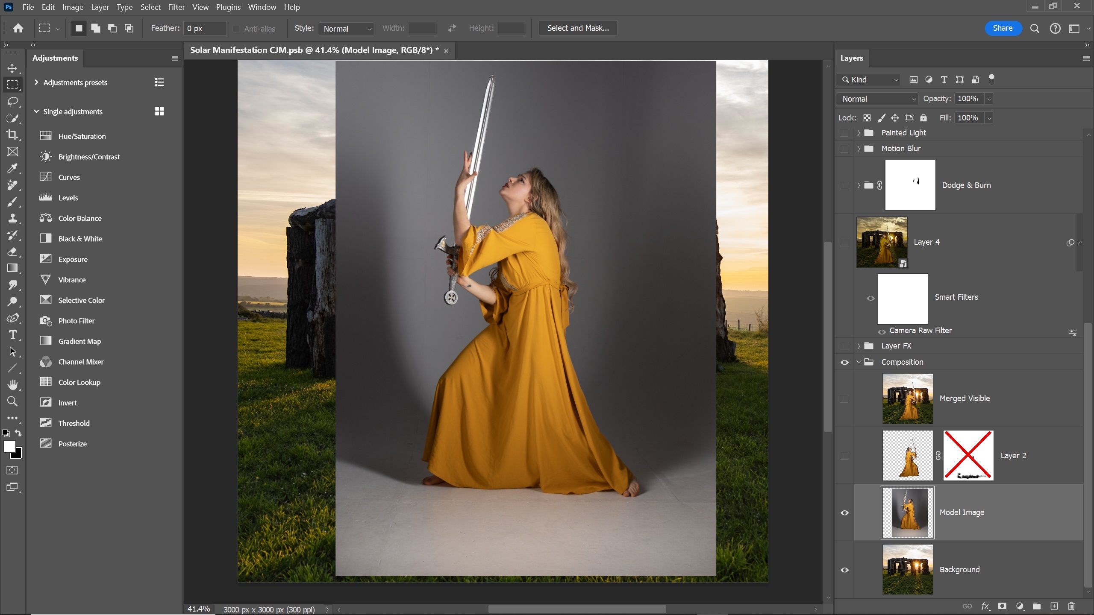
Task: Select the Horizontal Type tool
Action: [12, 335]
